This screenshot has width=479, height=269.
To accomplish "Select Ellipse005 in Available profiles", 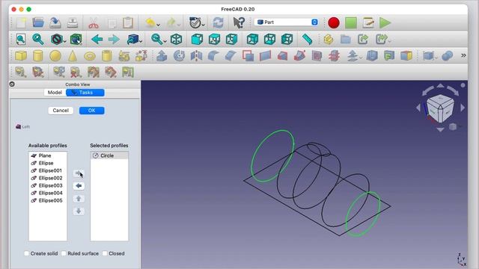I will [48, 200].
